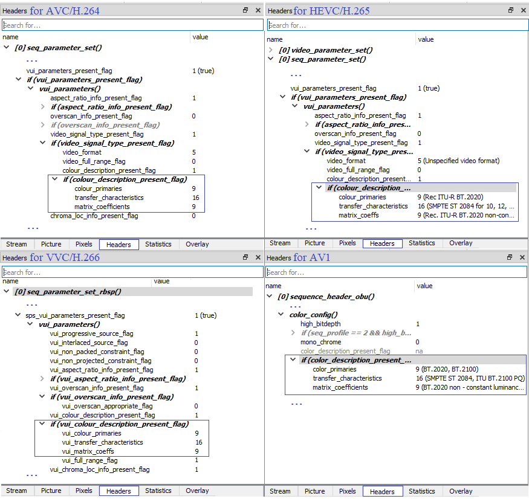
Task: Open Pixels tab in AV1 panel
Action: pyautogui.click(x=348, y=491)
